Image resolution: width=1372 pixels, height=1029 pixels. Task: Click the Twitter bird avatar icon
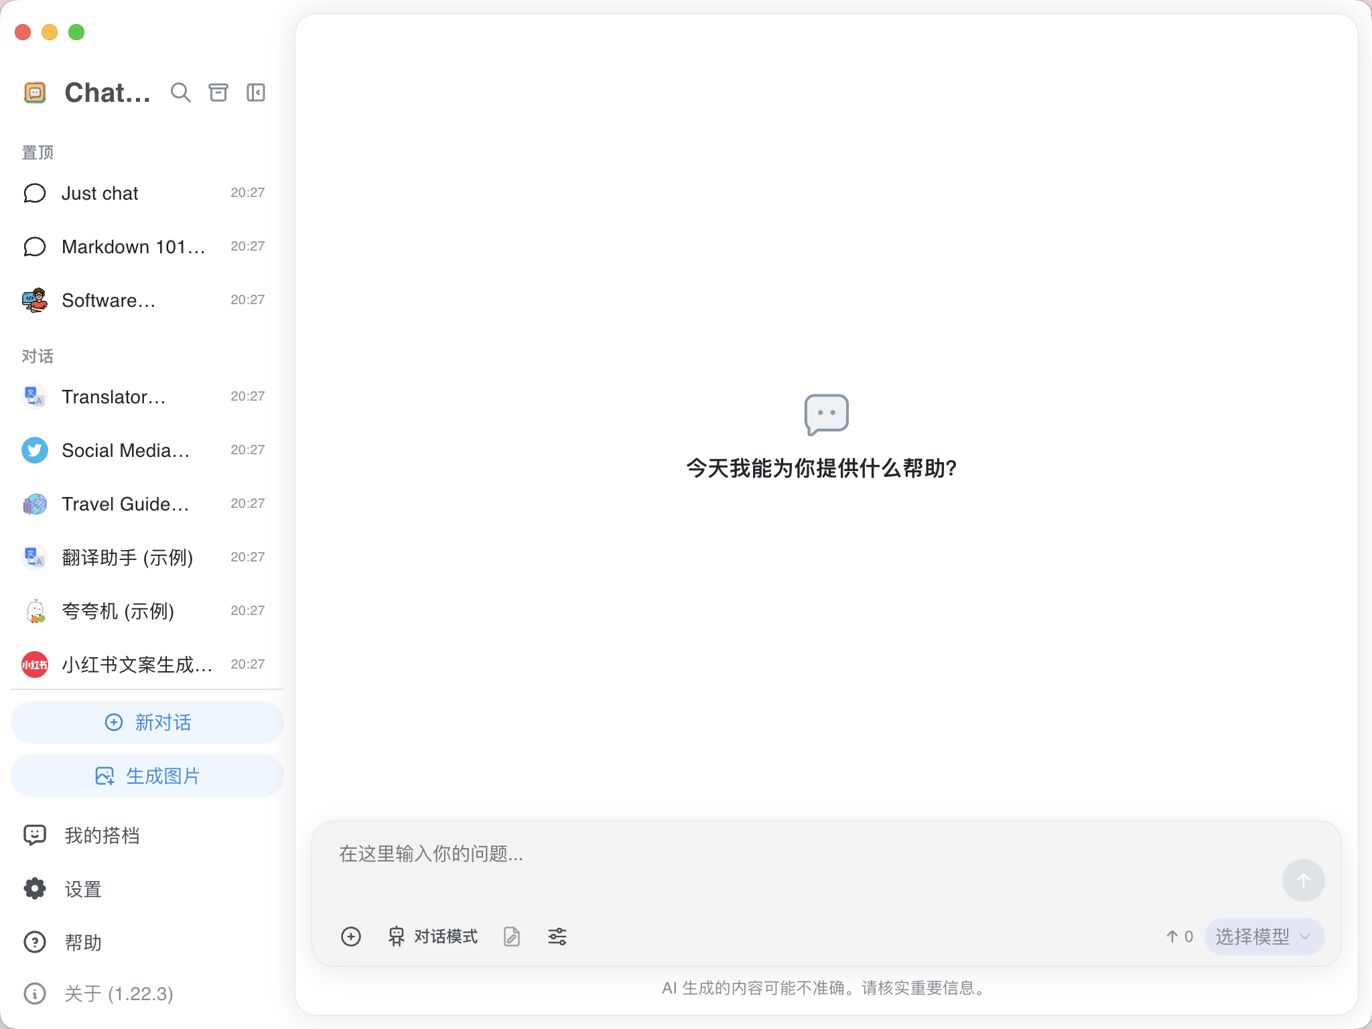coord(35,450)
